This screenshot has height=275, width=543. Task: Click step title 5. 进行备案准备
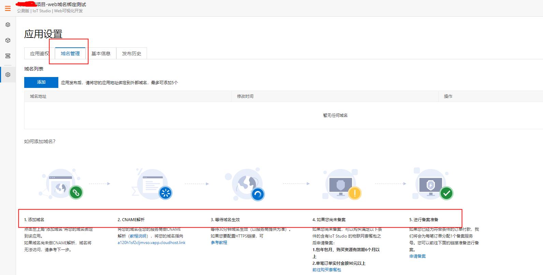424,220
